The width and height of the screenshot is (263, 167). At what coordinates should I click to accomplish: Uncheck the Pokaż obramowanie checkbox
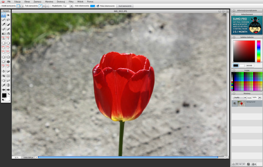tap(98, 6)
